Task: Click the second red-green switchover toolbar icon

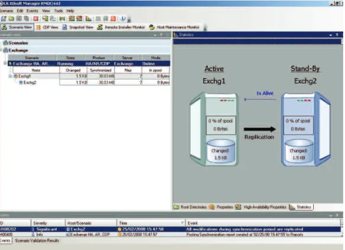Action: coord(79,19)
